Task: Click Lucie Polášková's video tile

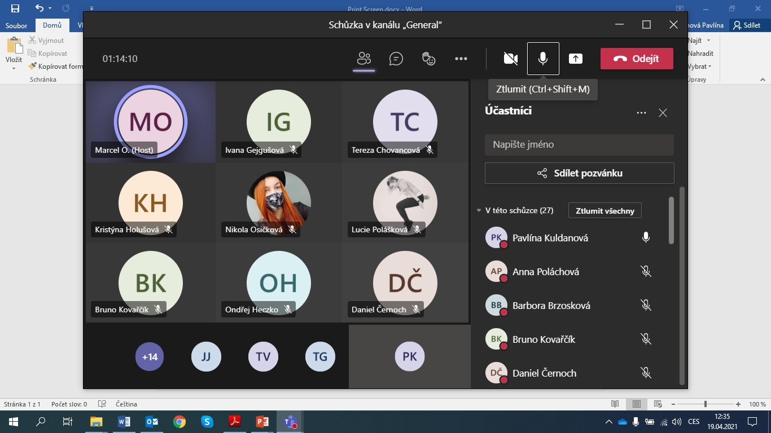Action: coord(405,203)
